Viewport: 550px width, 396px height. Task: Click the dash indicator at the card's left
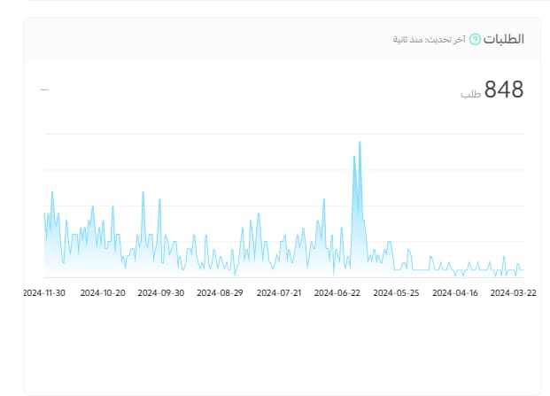44,89
